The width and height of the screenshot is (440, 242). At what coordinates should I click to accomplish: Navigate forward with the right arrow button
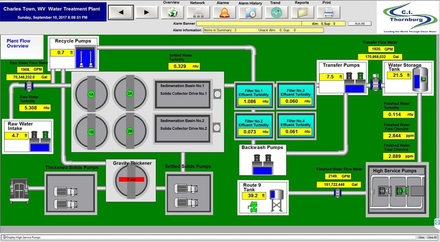click(x=147, y=12)
